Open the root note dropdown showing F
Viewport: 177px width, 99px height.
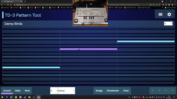coord(54,91)
